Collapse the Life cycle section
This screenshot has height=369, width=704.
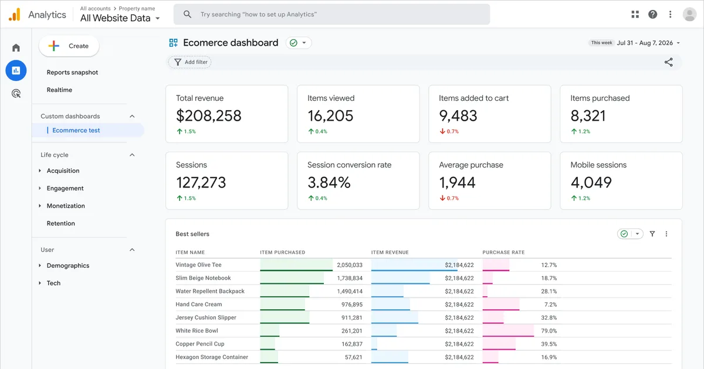pyautogui.click(x=132, y=155)
